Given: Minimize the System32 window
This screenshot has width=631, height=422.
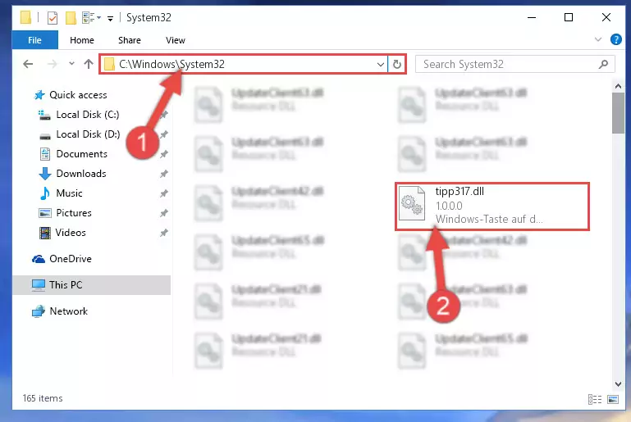Looking at the screenshot, I should [x=532, y=17].
